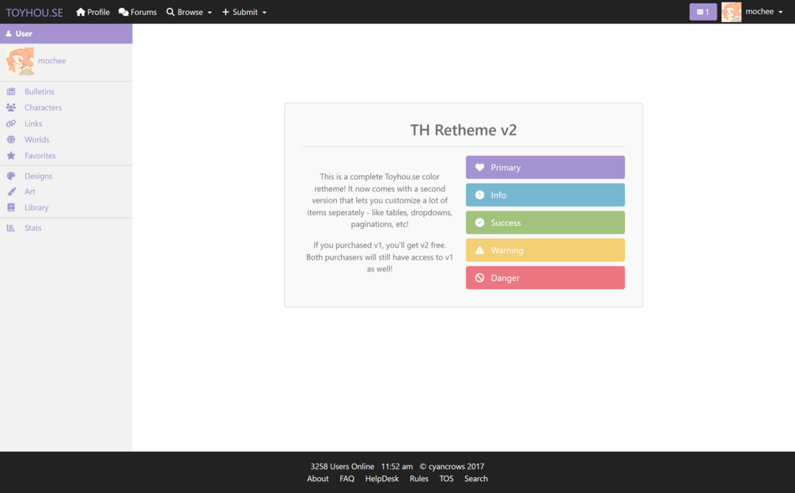The height and width of the screenshot is (493, 795).
Task: Expand the Browse dropdown arrow
Action: click(x=210, y=13)
